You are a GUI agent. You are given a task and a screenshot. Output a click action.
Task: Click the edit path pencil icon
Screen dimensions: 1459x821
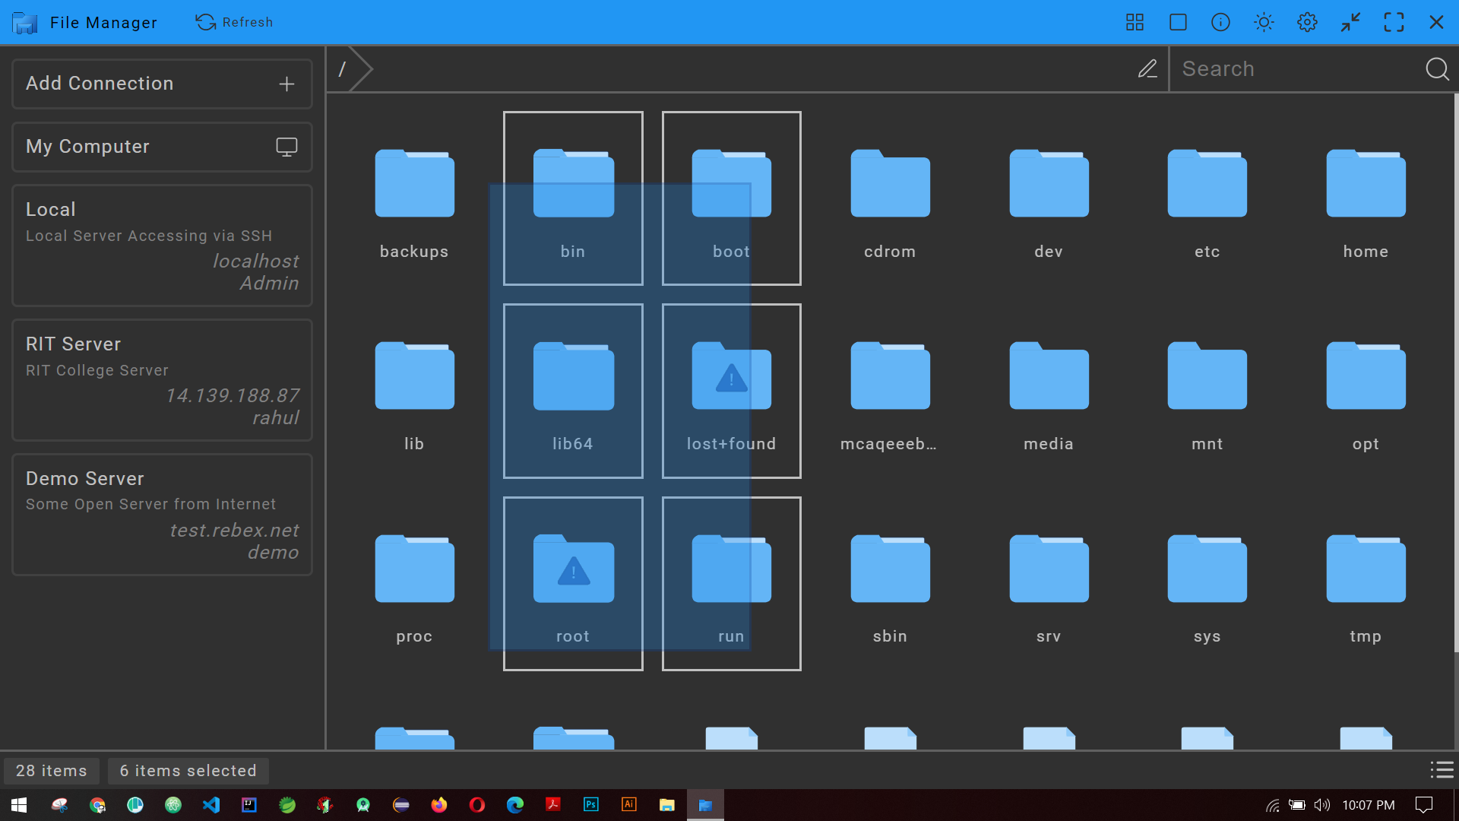point(1147,68)
